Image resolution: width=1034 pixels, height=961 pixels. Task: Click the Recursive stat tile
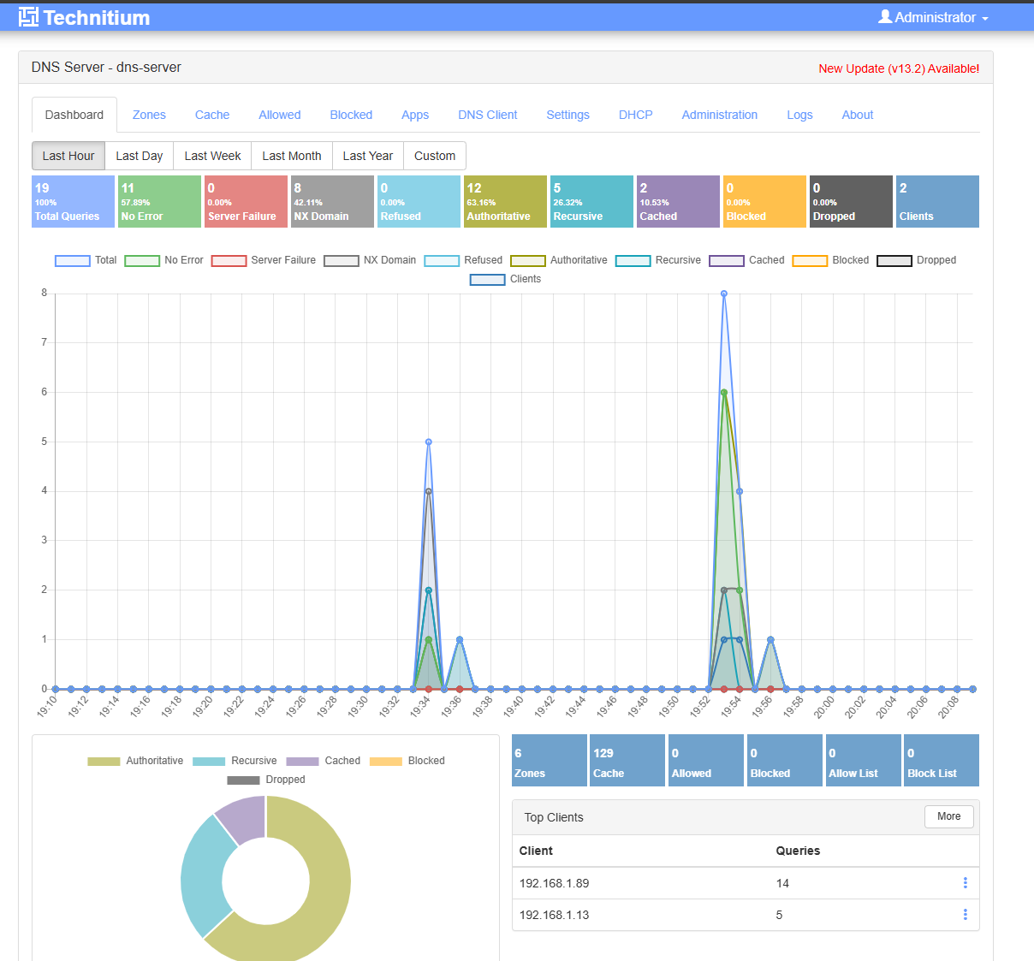591,202
